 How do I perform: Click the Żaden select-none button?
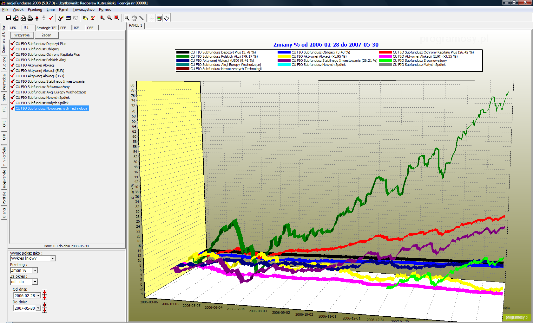click(x=46, y=35)
